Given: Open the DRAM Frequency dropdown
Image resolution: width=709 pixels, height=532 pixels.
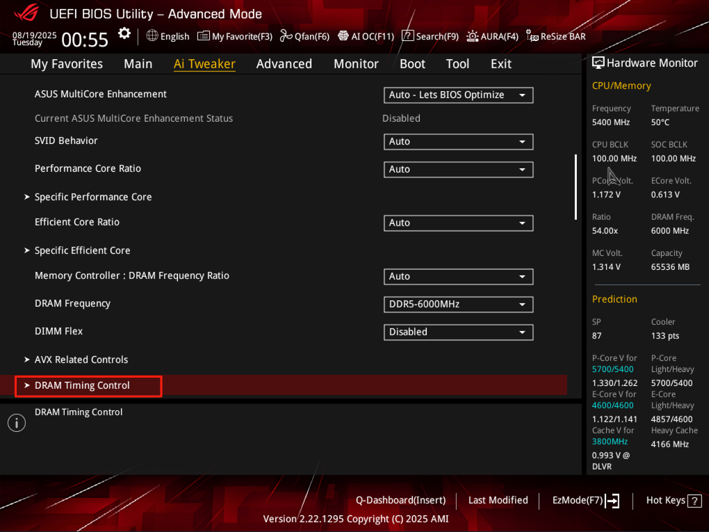Looking at the screenshot, I should [x=459, y=305].
